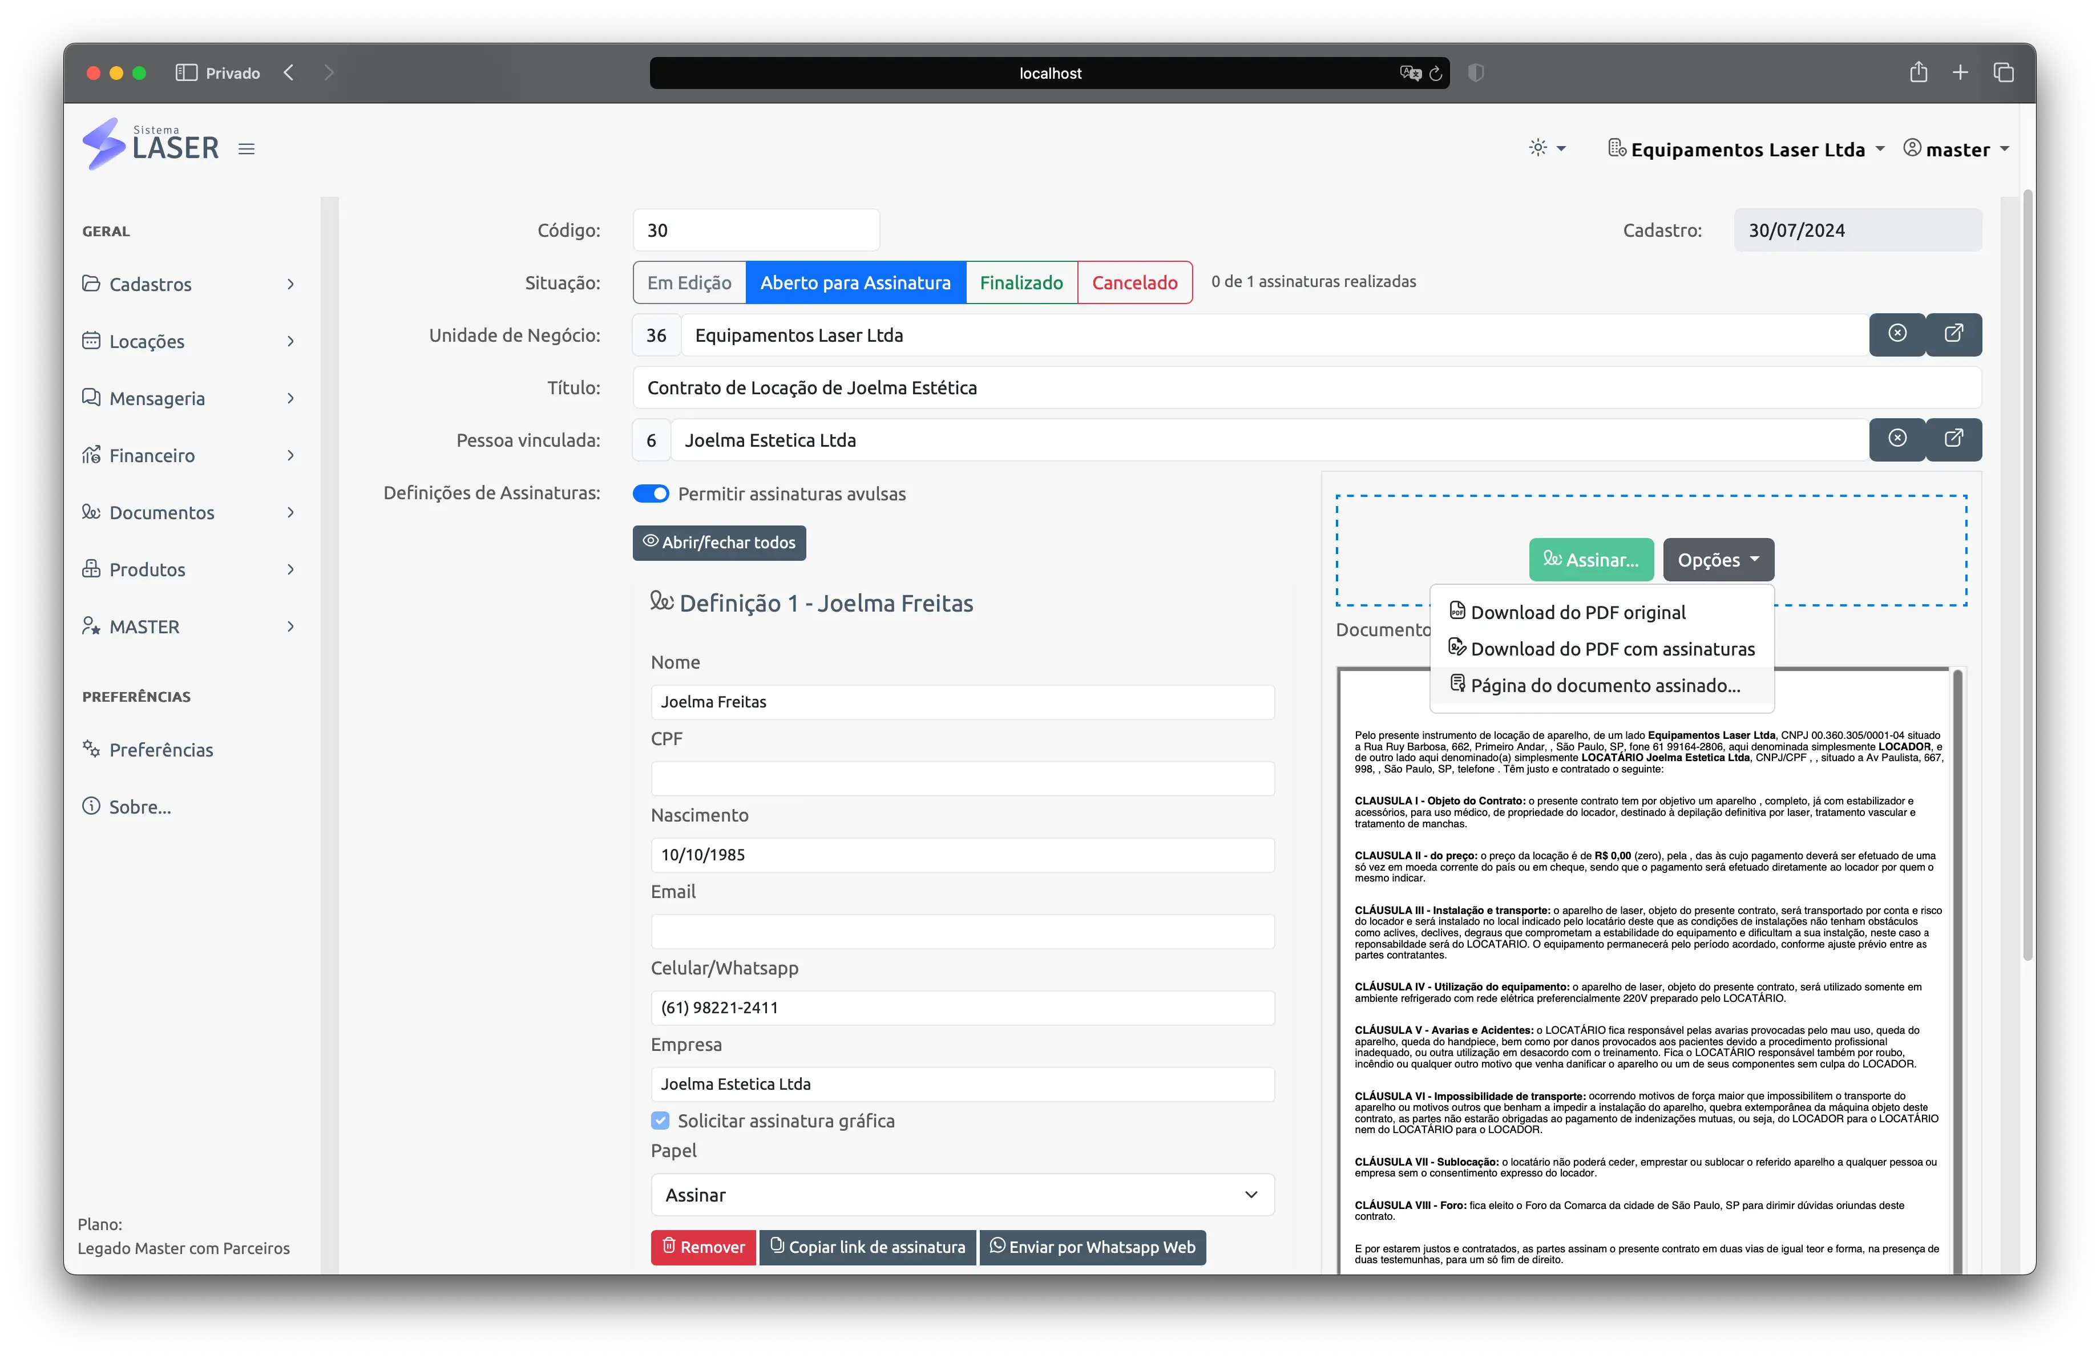Click the Preferências gears icon

[91, 749]
